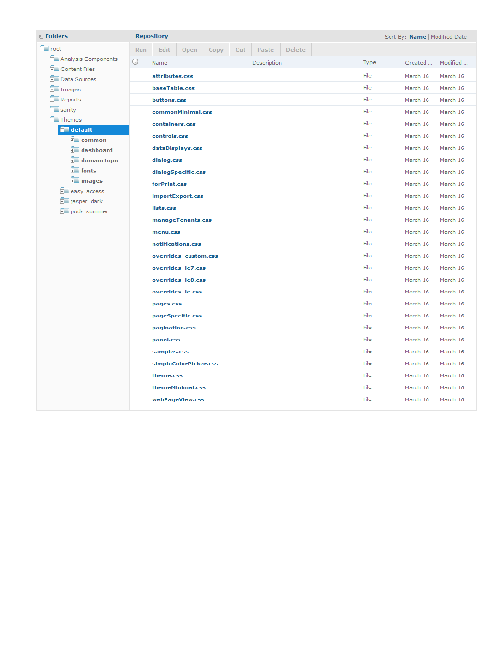
Task: Open overrides_custom.css file
Action: [x=185, y=256]
